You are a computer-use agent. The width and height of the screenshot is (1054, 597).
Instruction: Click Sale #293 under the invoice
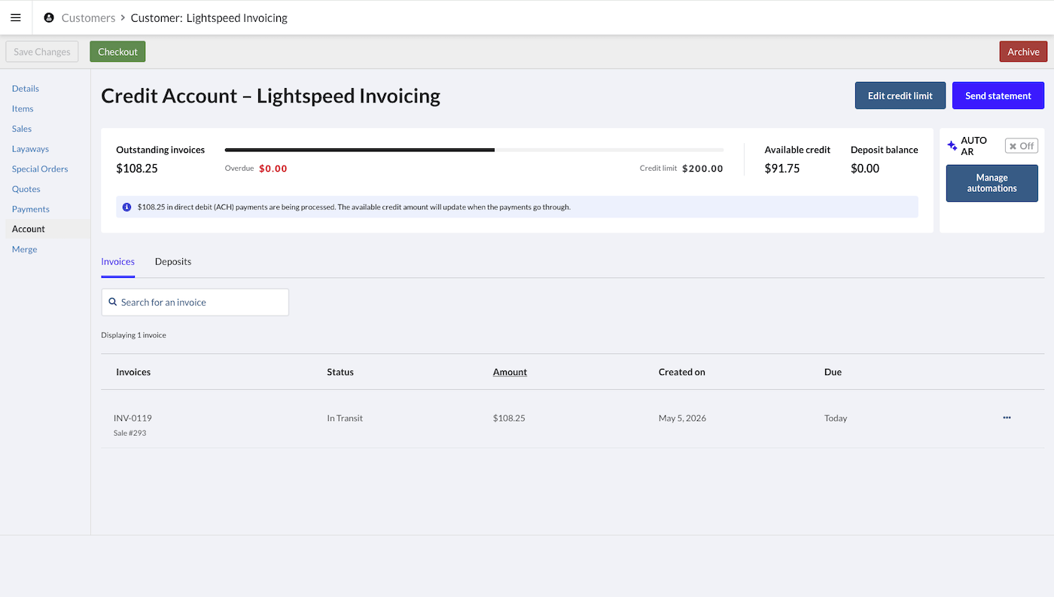(x=129, y=433)
